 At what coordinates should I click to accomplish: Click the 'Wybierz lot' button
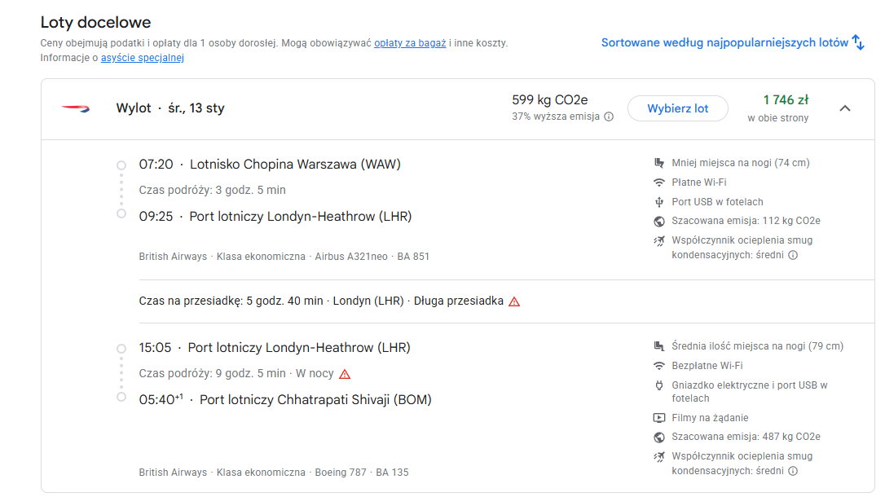tap(678, 108)
